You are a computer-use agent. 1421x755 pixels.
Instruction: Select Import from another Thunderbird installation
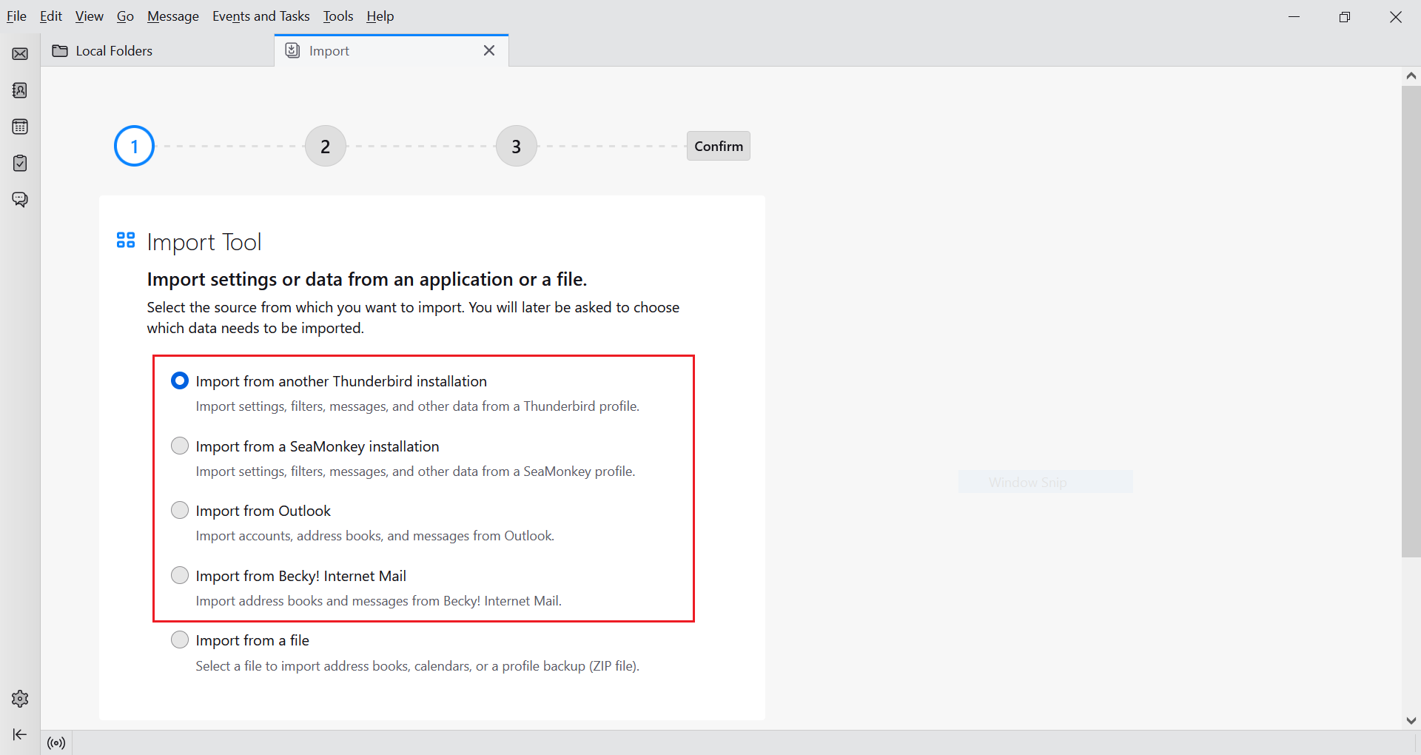180,380
